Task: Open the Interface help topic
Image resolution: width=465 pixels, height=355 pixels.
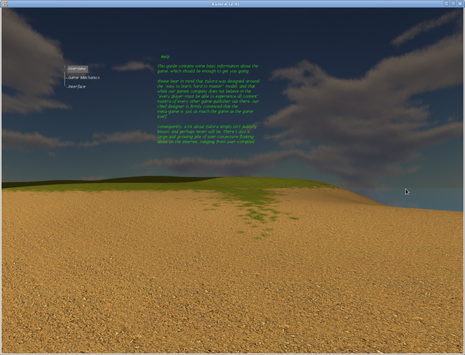Action: coord(77,86)
